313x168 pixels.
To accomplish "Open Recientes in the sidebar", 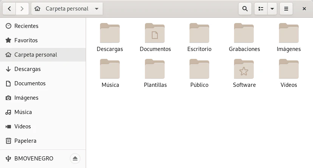I will tap(26, 26).
